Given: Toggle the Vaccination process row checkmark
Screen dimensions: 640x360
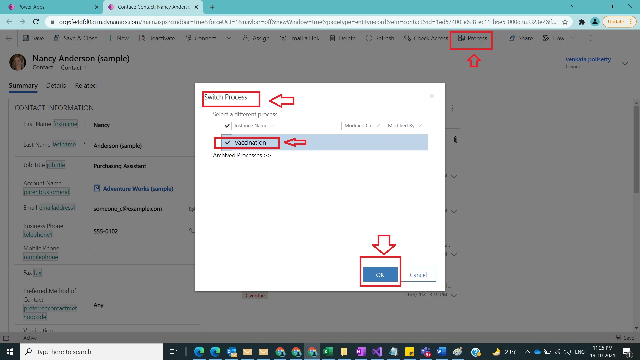Looking at the screenshot, I should [228, 143].
